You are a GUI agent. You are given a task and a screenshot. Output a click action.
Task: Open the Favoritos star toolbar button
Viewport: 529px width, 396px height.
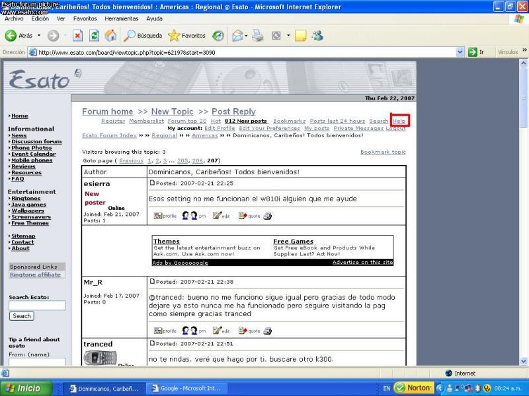pos(186,36)
